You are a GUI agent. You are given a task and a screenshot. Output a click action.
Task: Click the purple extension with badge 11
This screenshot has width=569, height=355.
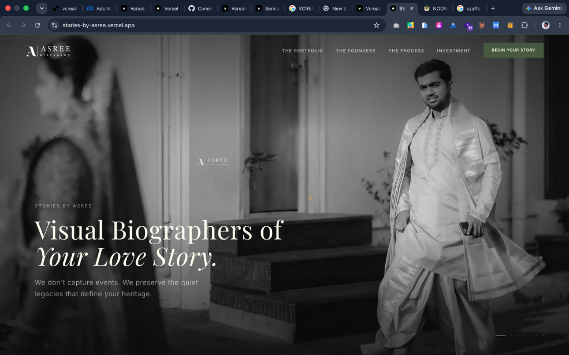(x=468, y=26)
